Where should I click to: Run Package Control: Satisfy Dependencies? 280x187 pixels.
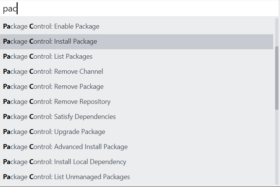pos(59,117)
